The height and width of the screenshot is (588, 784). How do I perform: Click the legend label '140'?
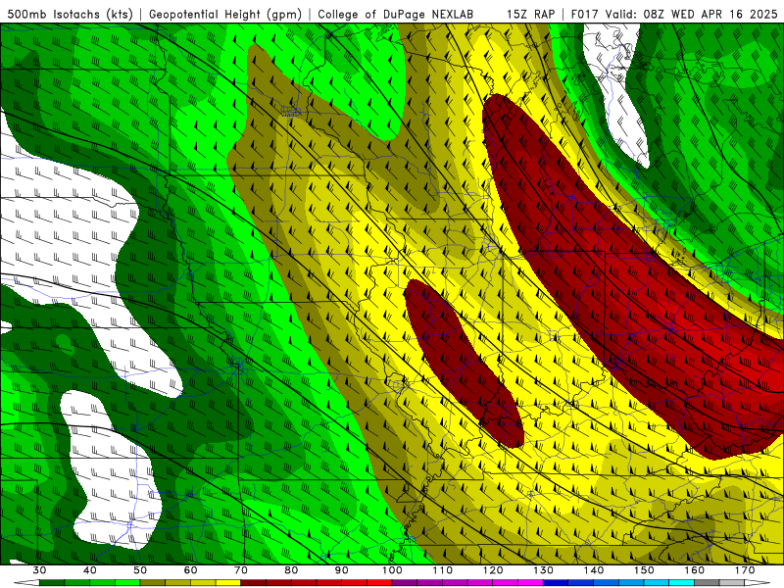tap(594, 570)
